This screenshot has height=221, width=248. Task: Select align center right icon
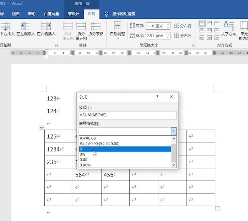click(x=217, y=31)
